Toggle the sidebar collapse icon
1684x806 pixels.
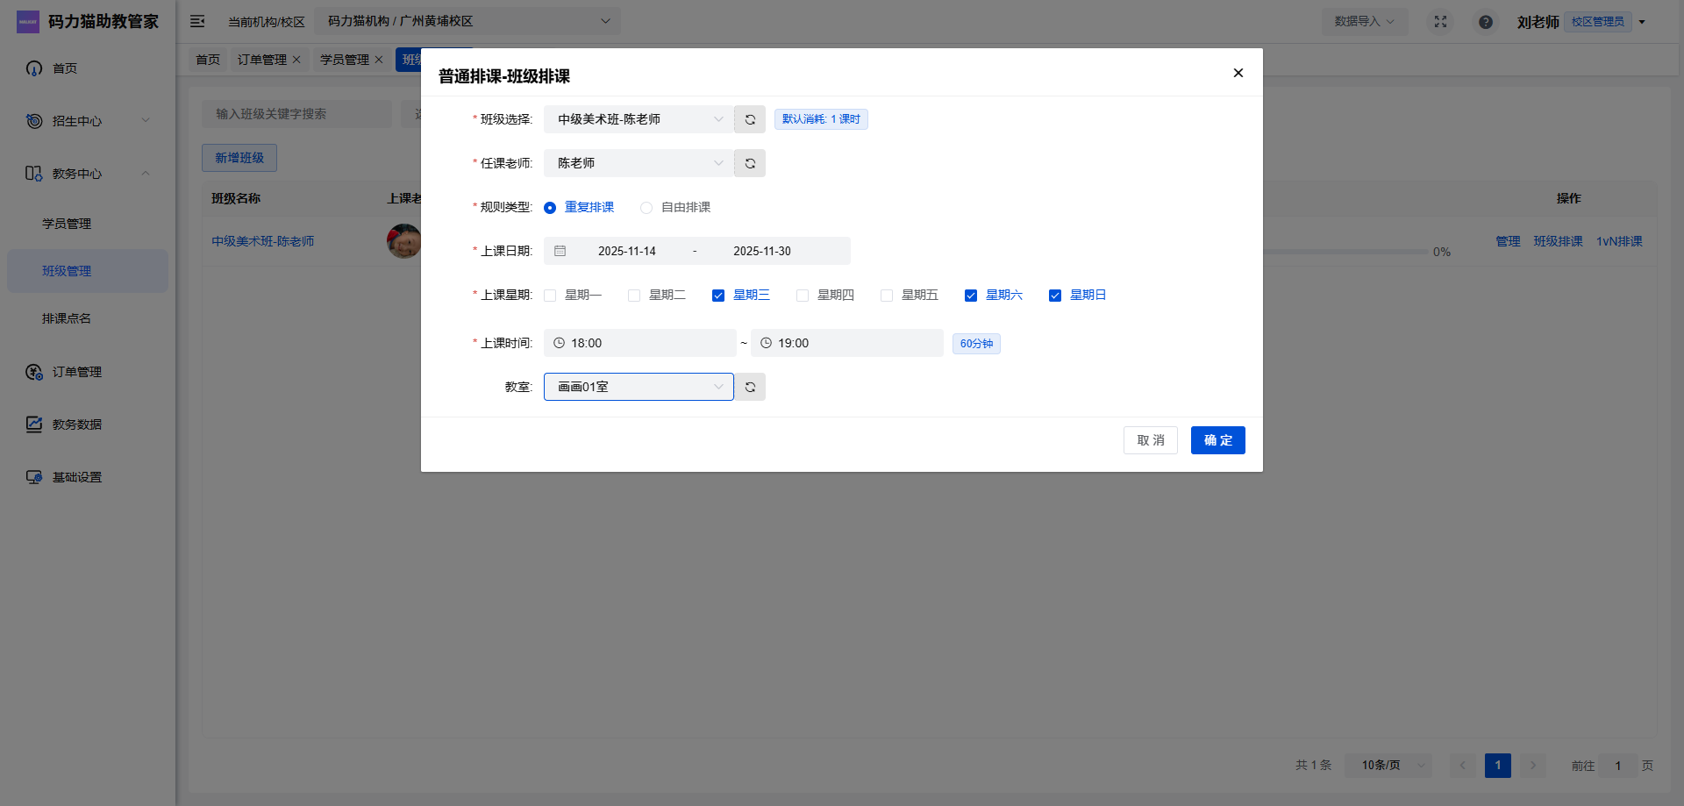pos(197,21)
